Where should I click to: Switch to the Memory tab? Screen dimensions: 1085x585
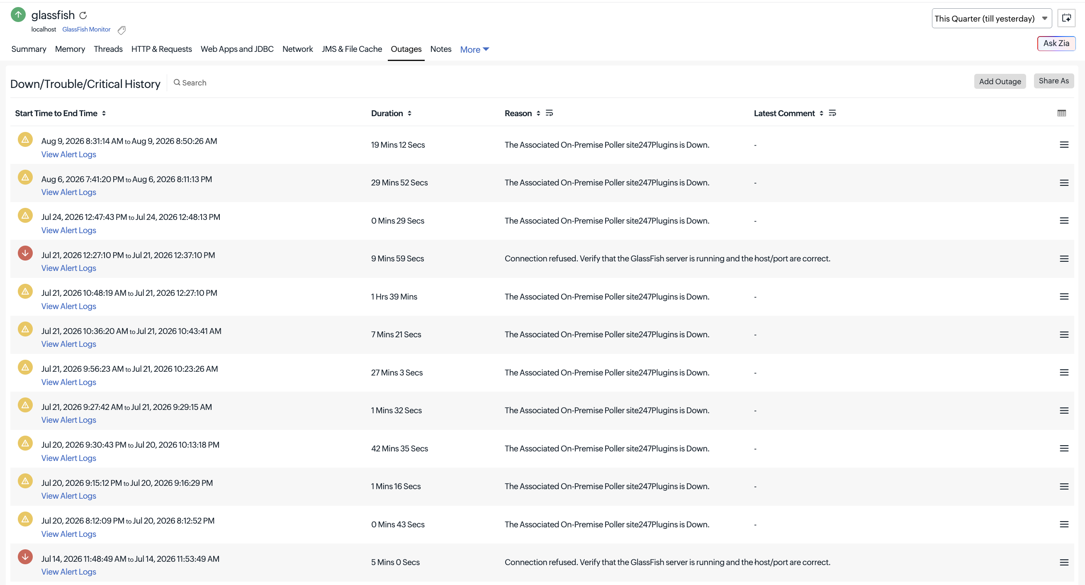click(70, 49)
